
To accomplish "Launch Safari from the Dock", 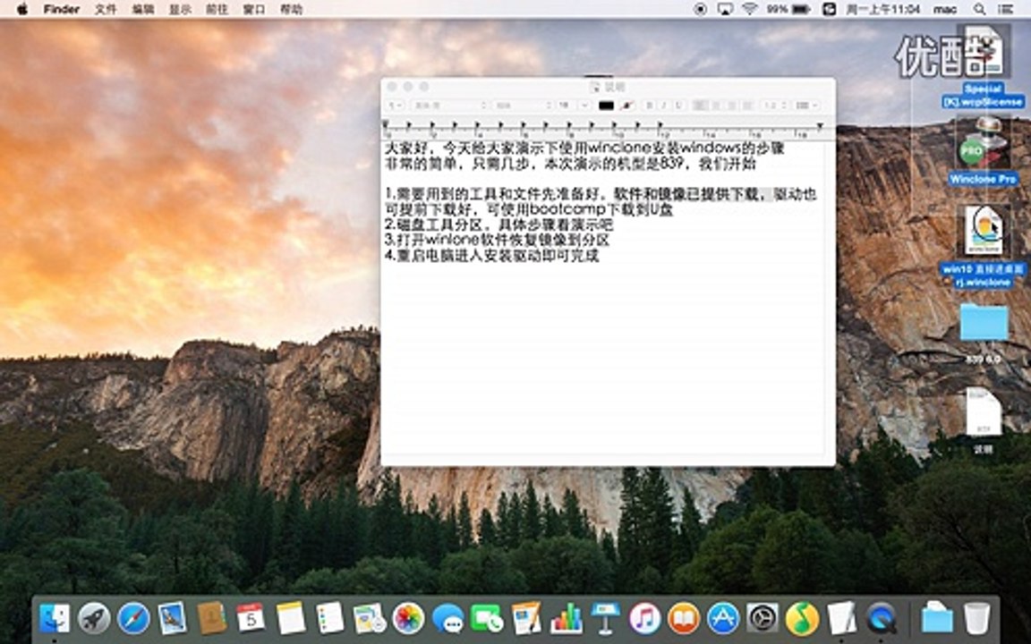I will pyautogui.click(x=133, y=618).
